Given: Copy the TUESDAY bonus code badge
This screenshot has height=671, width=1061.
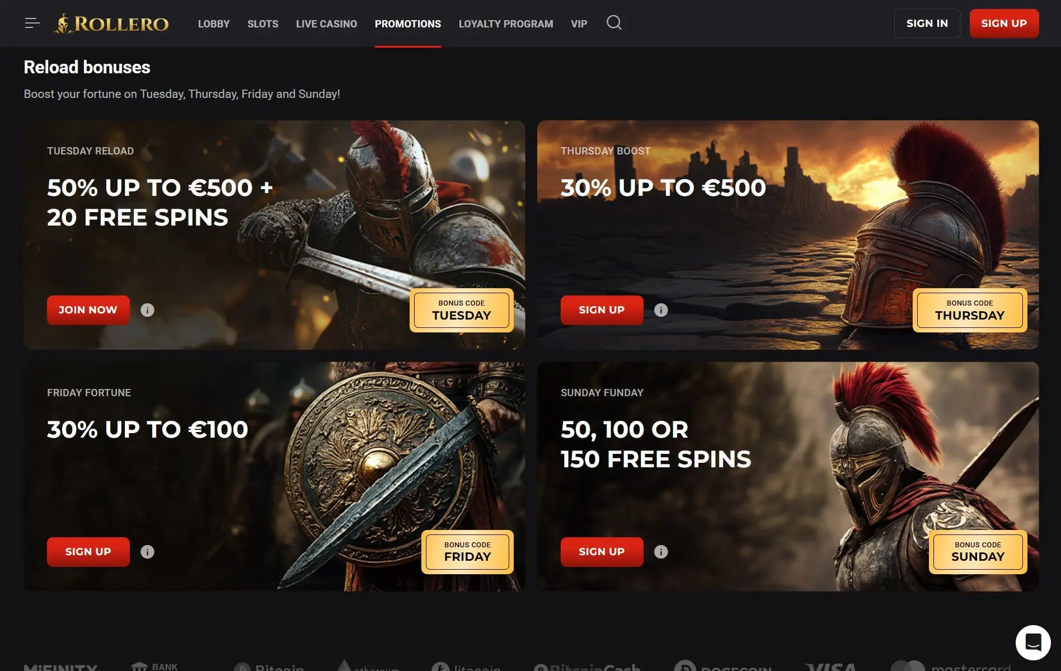Looking at the screenshot, I should [x=462, y=311].
